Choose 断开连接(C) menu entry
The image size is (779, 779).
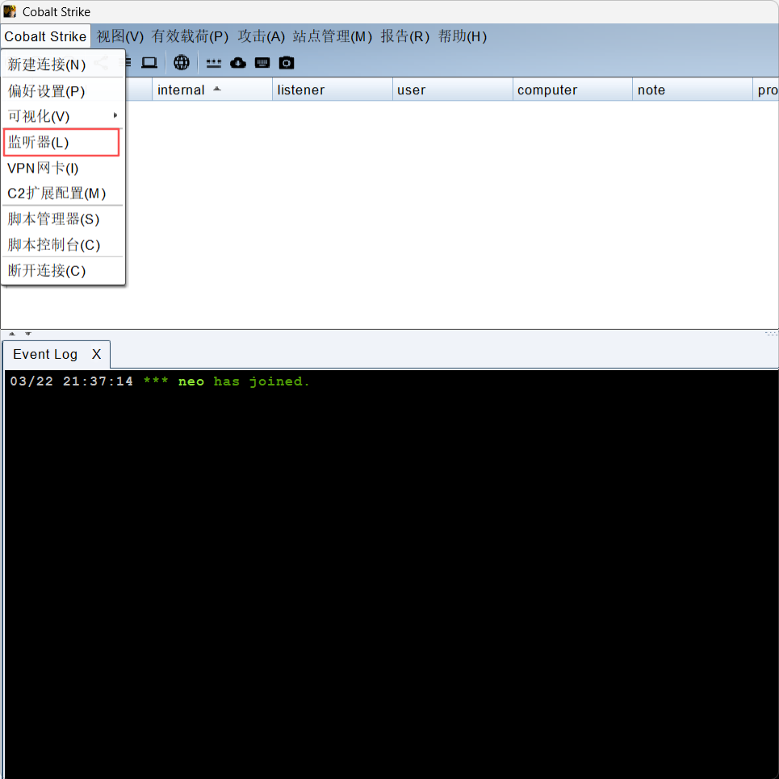point(62,271)
